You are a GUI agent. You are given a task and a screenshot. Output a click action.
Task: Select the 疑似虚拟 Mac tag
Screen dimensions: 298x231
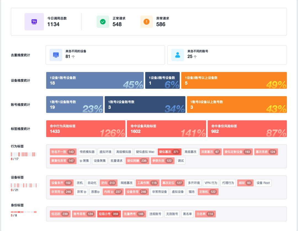[145, 152]
